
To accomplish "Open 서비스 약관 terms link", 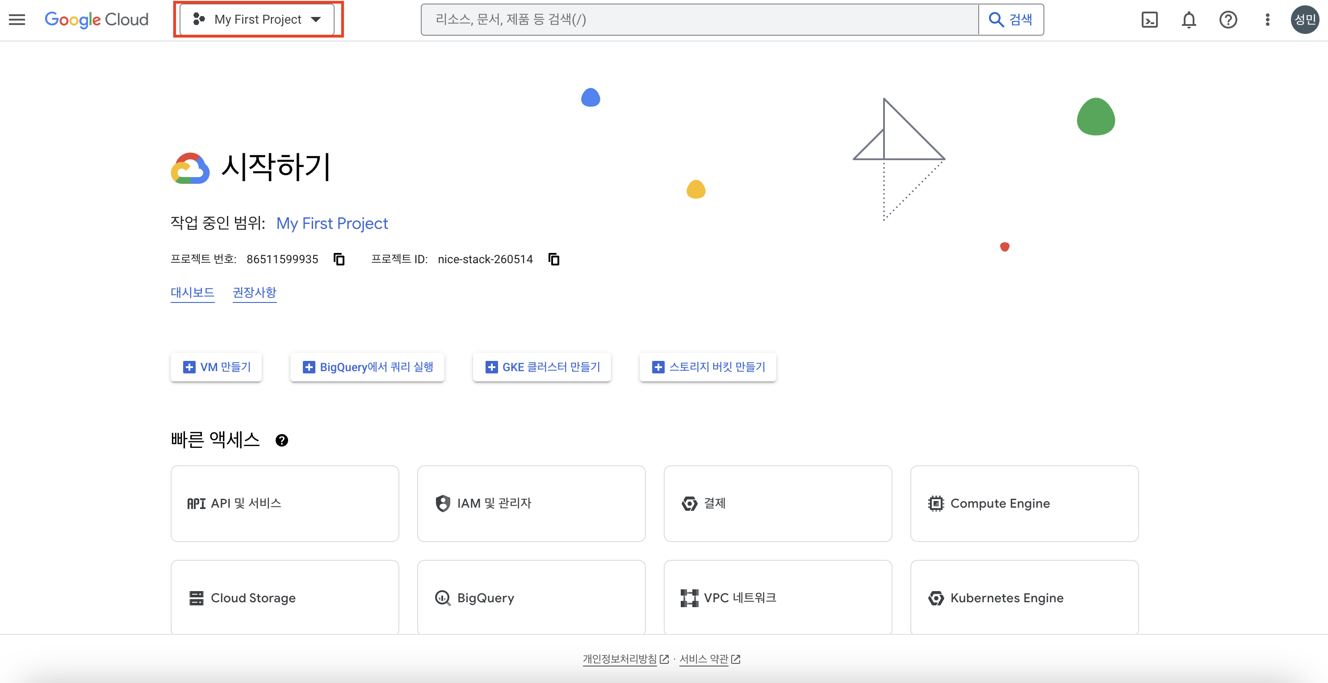I will (x=709, y=659).
